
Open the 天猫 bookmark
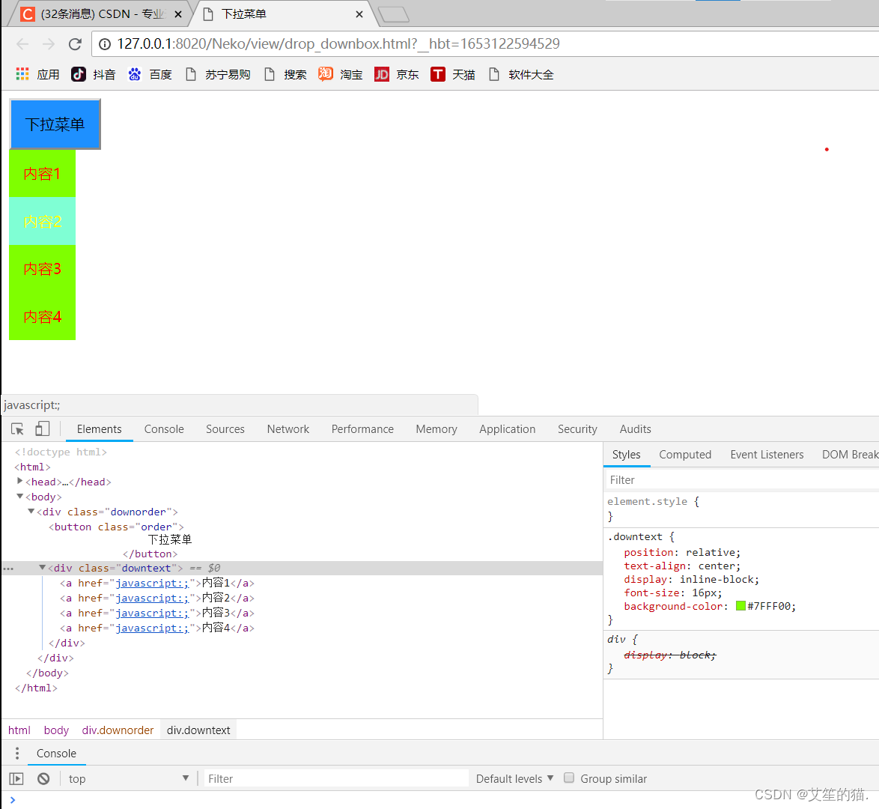click(453, 74)
